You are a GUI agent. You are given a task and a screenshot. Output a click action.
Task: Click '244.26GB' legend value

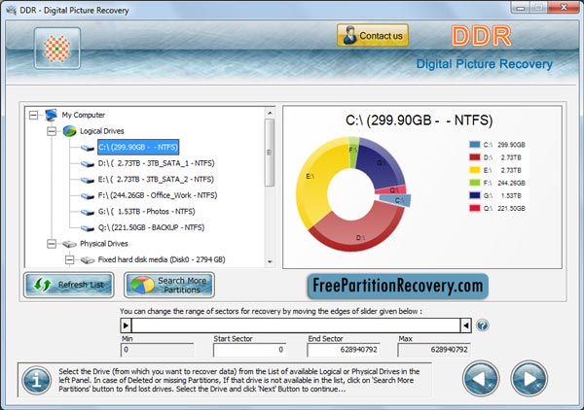(511, 183)
